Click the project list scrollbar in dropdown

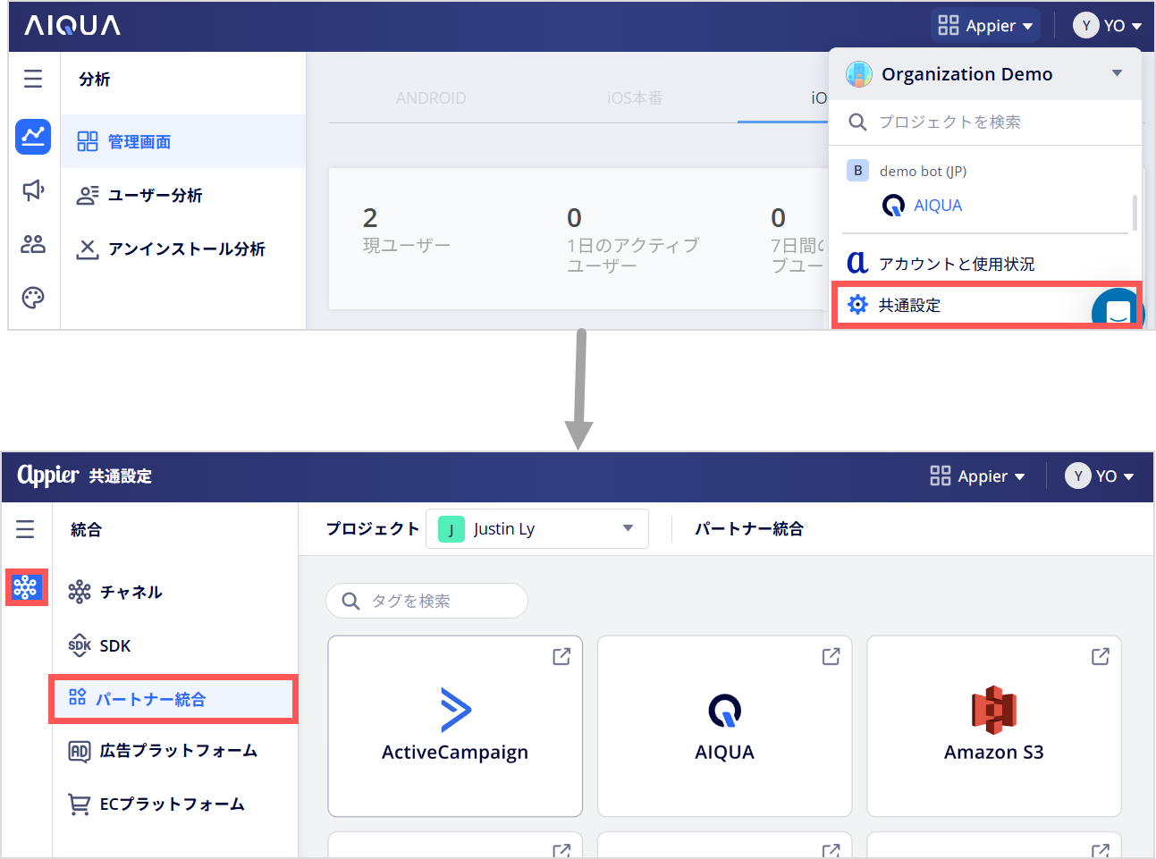point(1135,212)
